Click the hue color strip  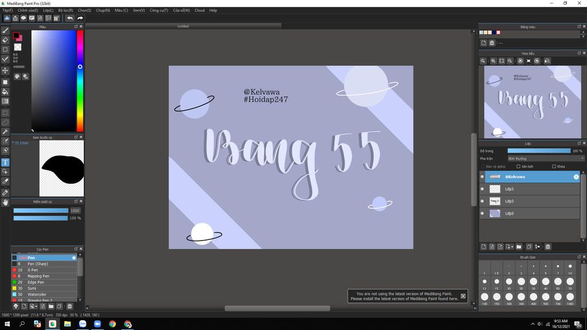pos(80,81)
